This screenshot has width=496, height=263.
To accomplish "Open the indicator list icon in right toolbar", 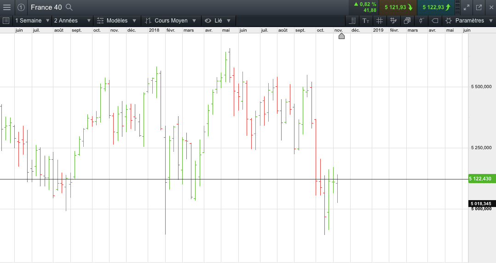I will [x=352, y=21].
